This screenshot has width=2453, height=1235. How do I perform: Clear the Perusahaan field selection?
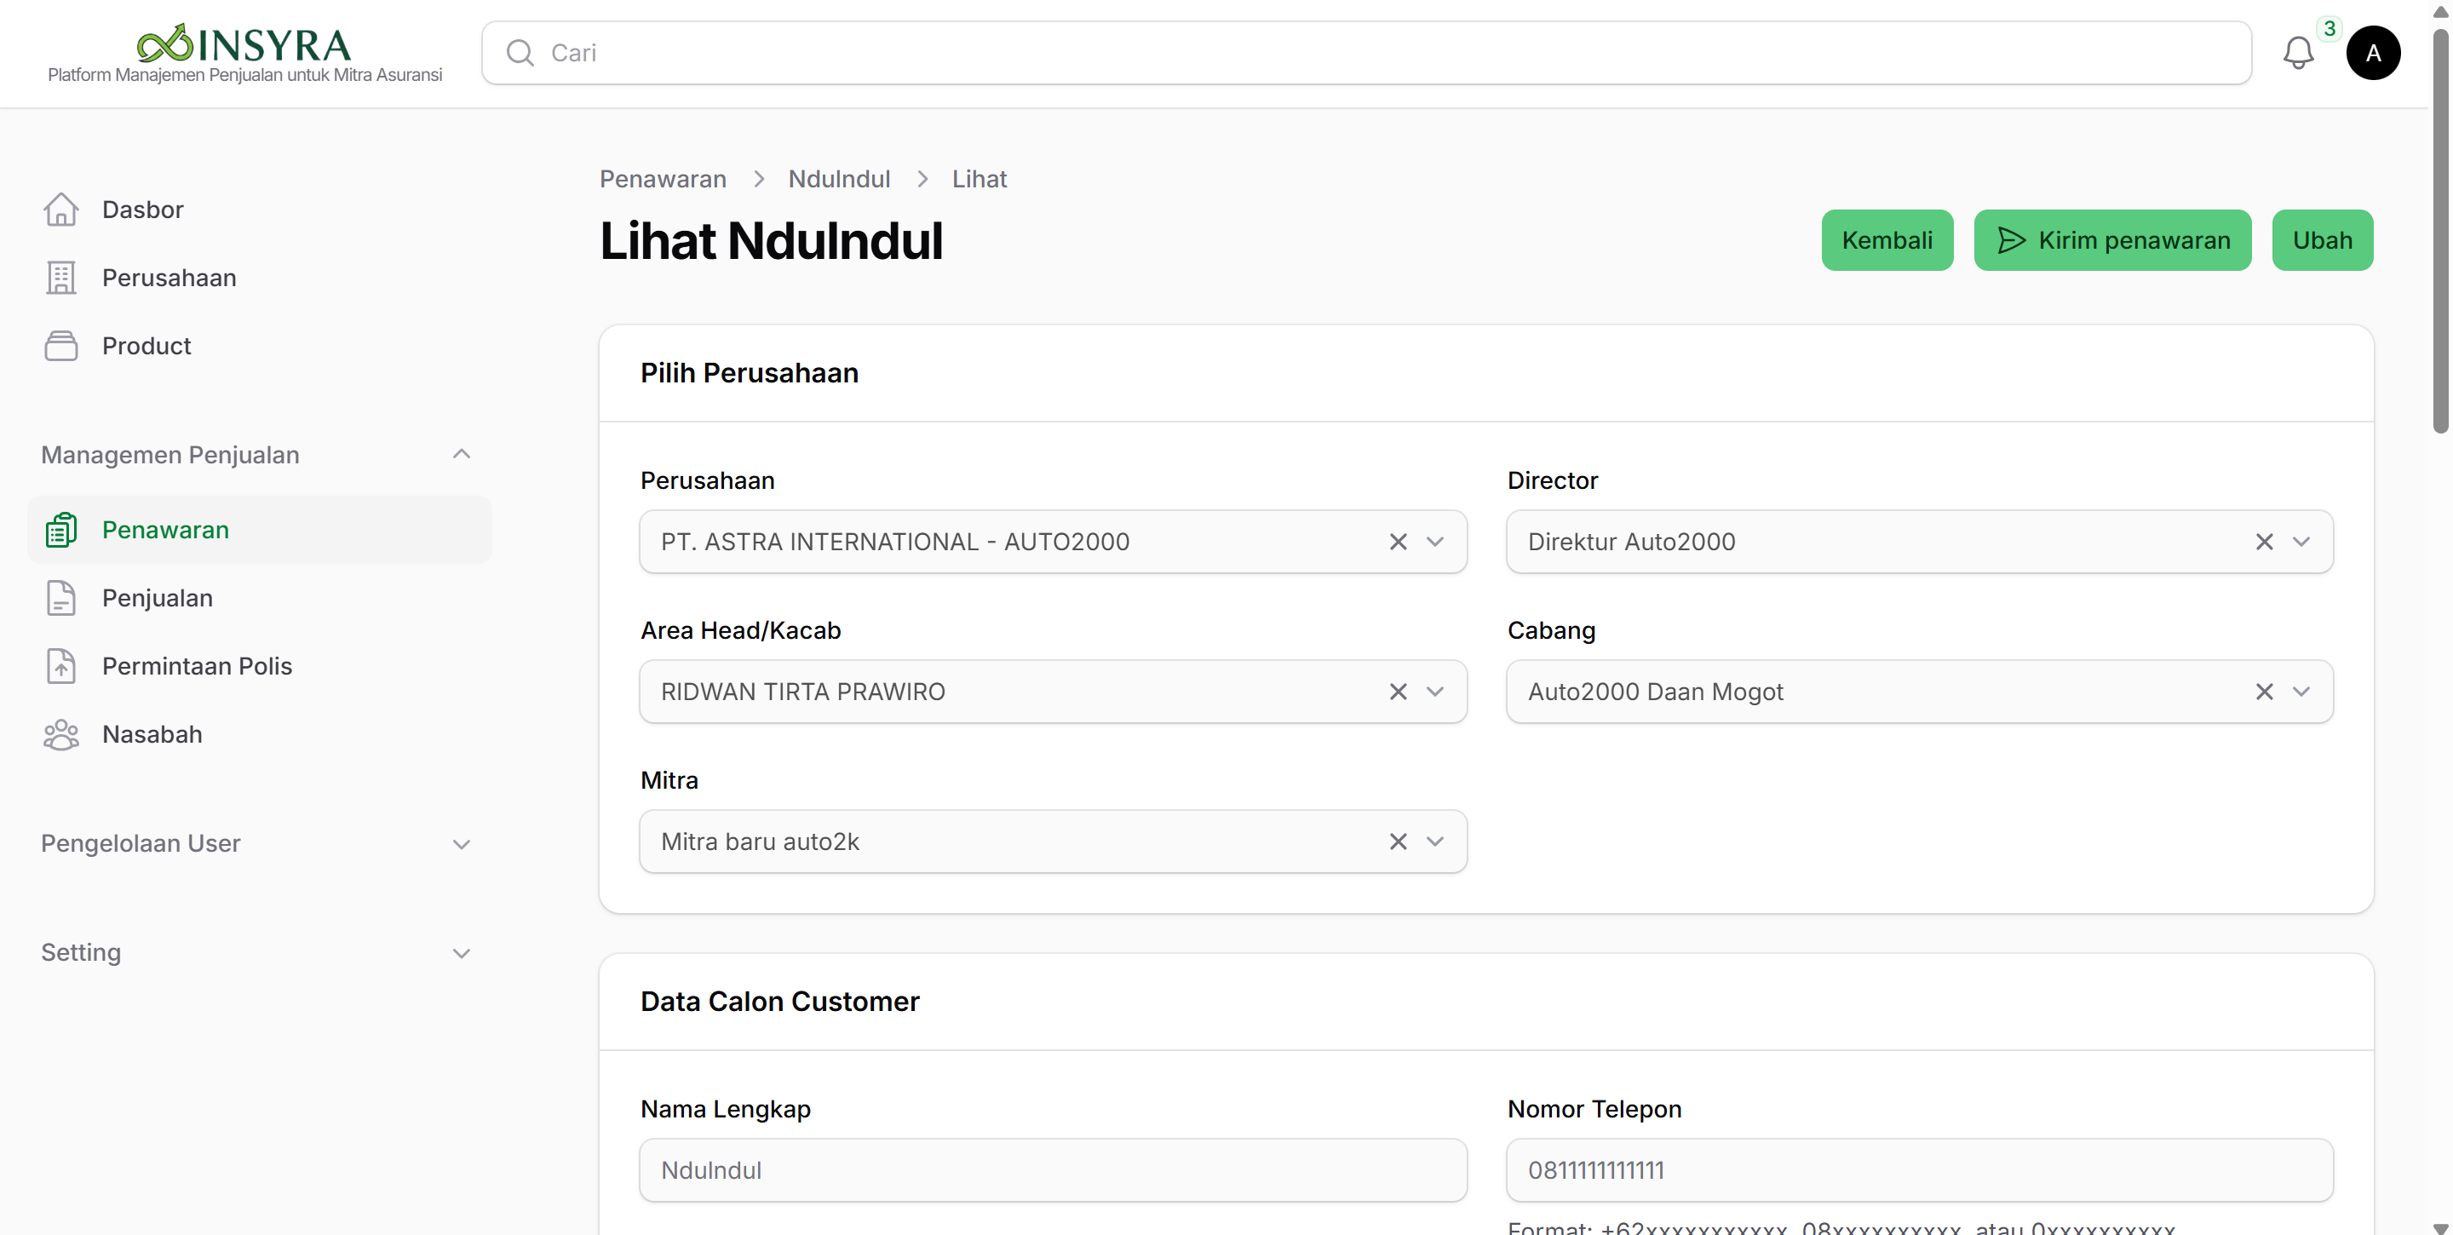pyautogui.click(x=1398, y=542)
